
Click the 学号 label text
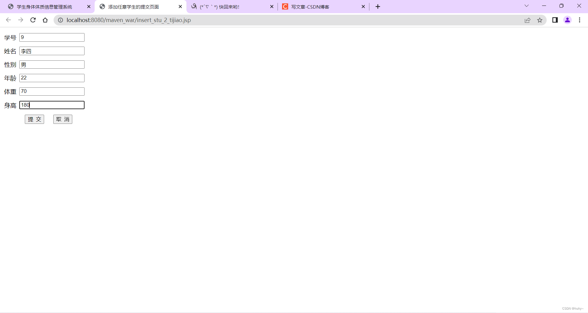pyautogui.click(x=10, y=38)
